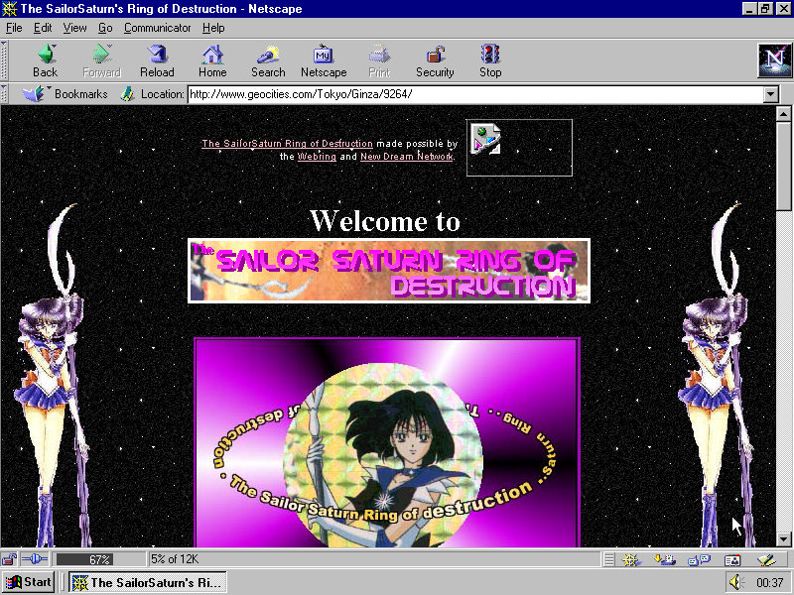
Task: Reload the current page
Action: (157, 60)
